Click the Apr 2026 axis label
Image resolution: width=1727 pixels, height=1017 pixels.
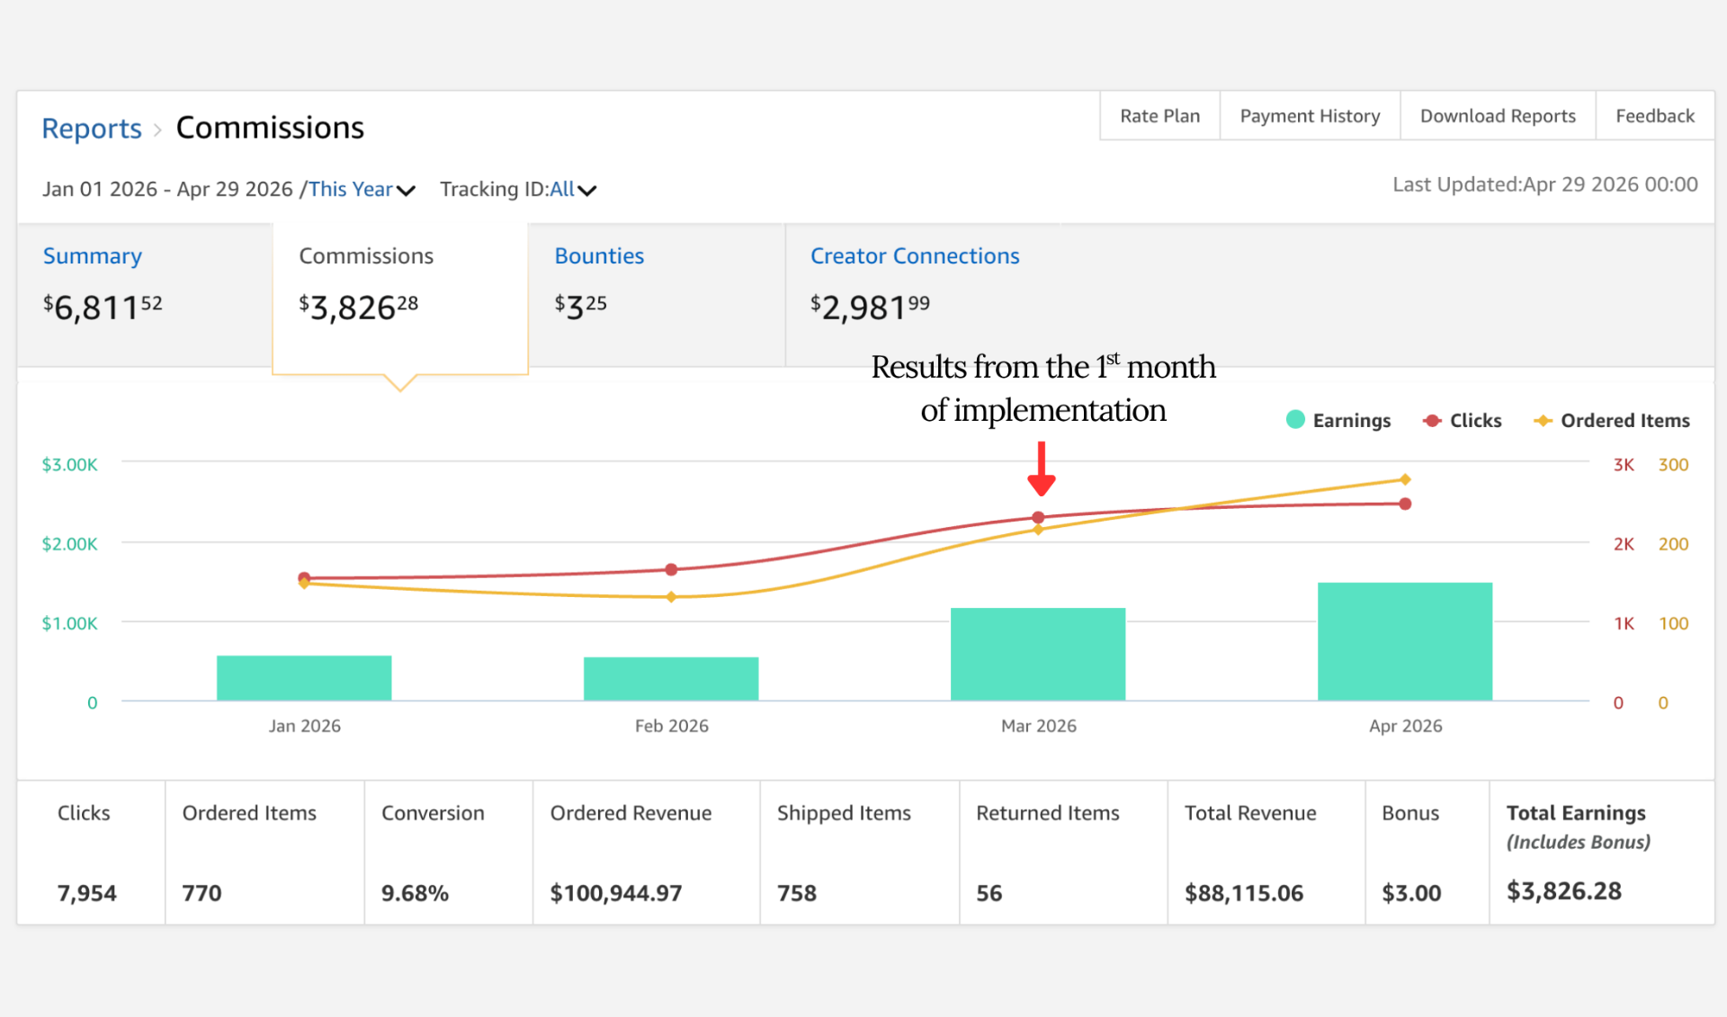point(1406,726)
